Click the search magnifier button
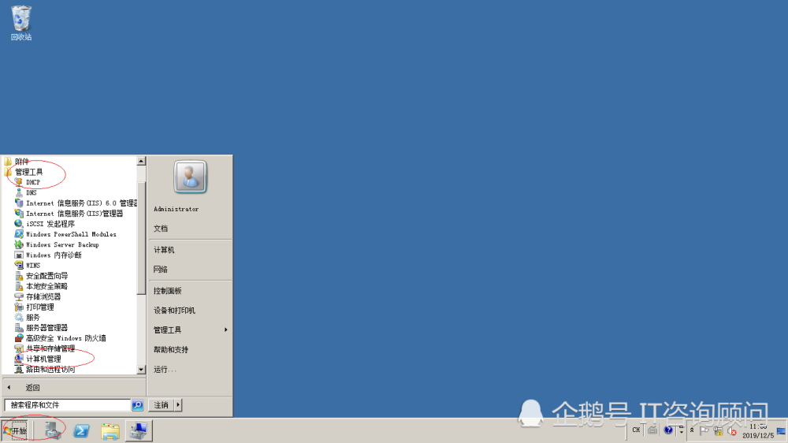 tap(137, 405)
